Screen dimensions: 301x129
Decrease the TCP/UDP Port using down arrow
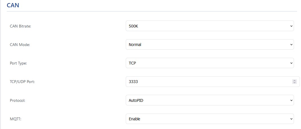(x=295, y=83)
